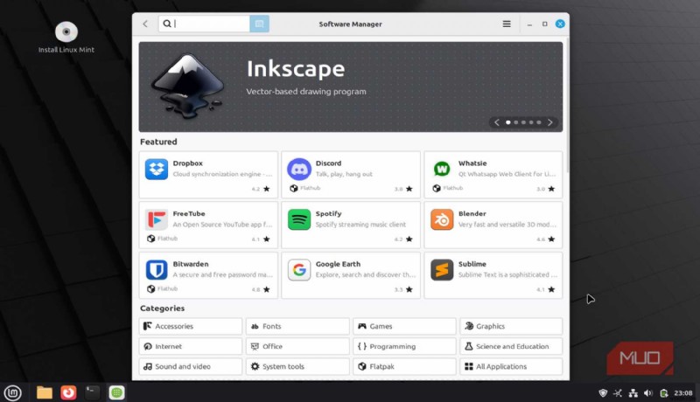Browse the Graphics category

tap(511, 326)
